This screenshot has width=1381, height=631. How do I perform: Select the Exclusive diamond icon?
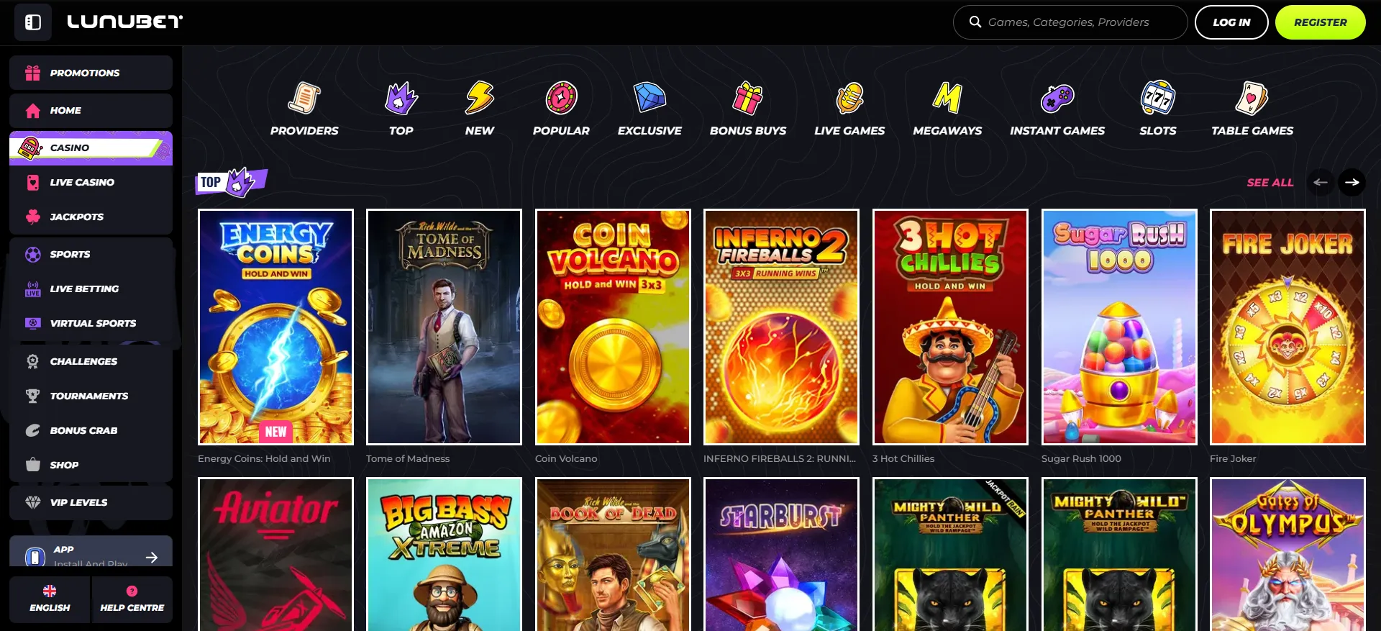(650, 98)
